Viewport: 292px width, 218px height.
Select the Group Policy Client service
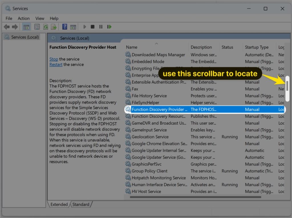(204, 171)
